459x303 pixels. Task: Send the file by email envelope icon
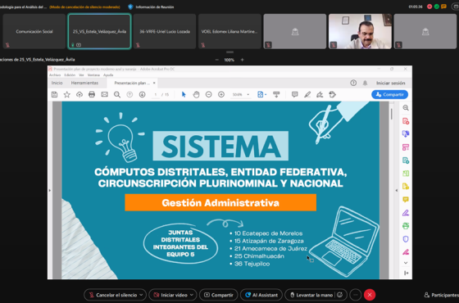tap(105, 94)
